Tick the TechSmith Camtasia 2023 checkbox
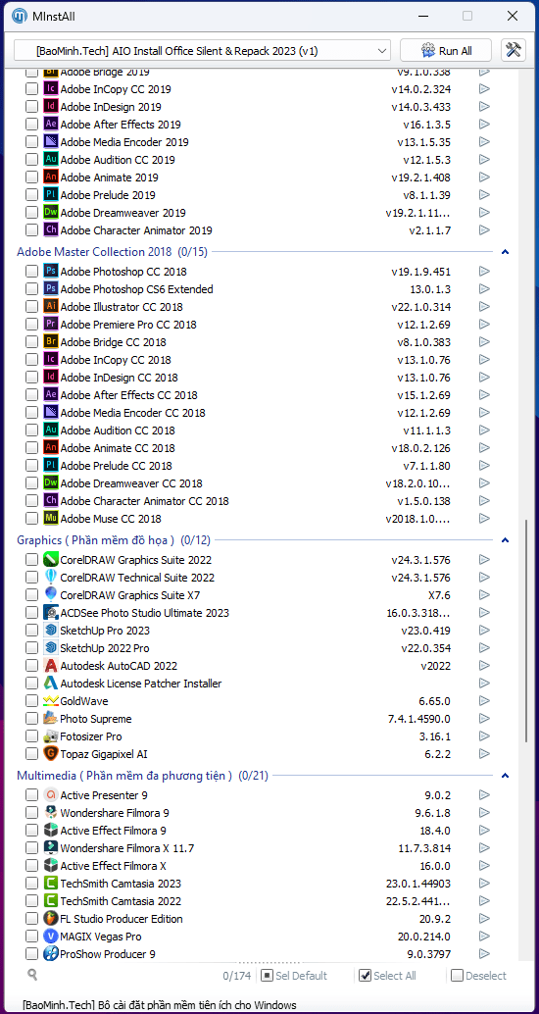539x1014 pixels. [31, 884]
